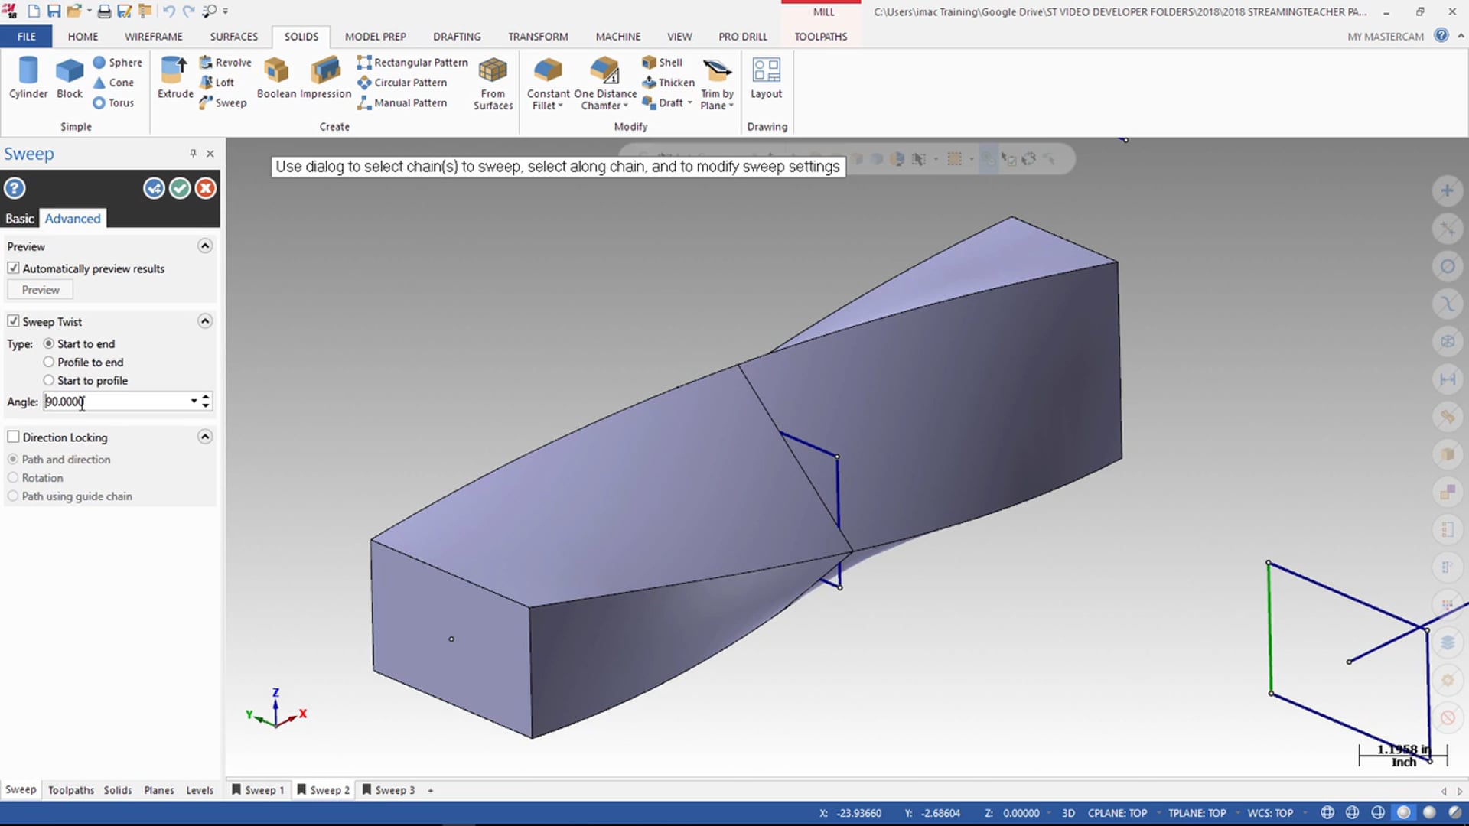Expand the Sweep Twist section
Viewport: 1469px width, 826px height.
(205, 320)
